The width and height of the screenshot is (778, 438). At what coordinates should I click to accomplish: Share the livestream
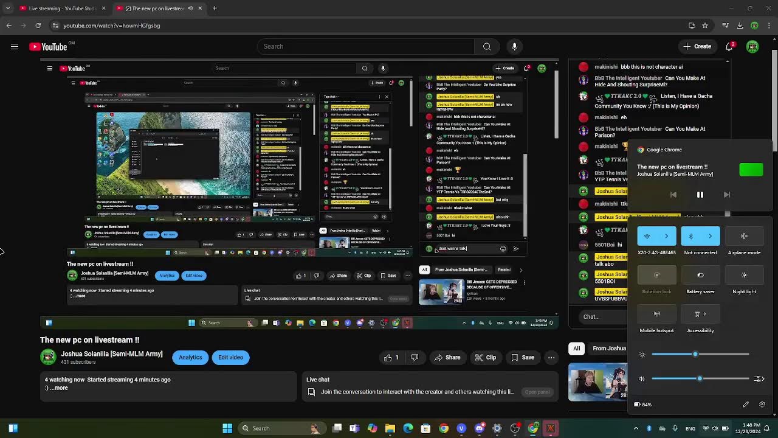coord(447,358)
